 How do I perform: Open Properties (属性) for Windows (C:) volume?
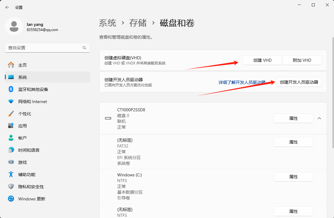(293, 177)
